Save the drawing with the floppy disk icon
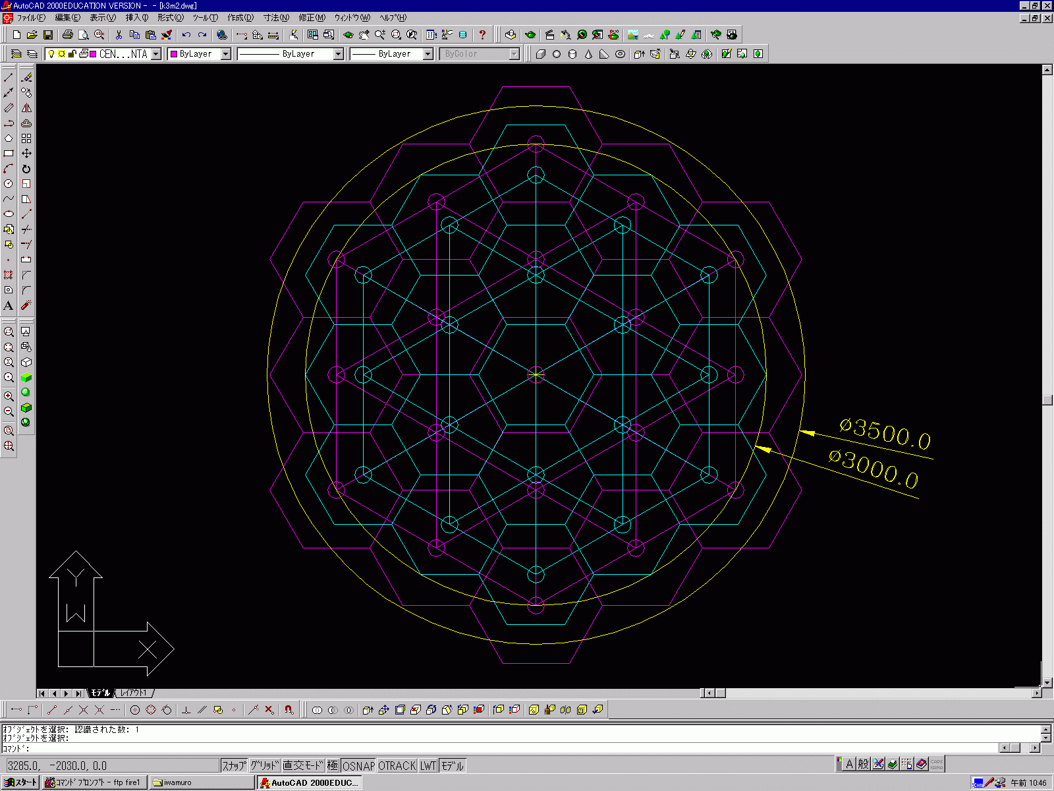Screen dimensions: 1054x791 click(47, 35)
